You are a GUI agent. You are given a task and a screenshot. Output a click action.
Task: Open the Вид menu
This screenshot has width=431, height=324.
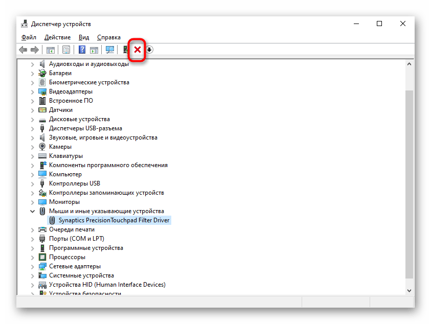pyautogui.click(x=83, y=37)
